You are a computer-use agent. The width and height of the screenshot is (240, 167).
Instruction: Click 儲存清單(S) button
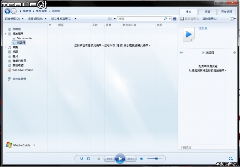[192, 19]
